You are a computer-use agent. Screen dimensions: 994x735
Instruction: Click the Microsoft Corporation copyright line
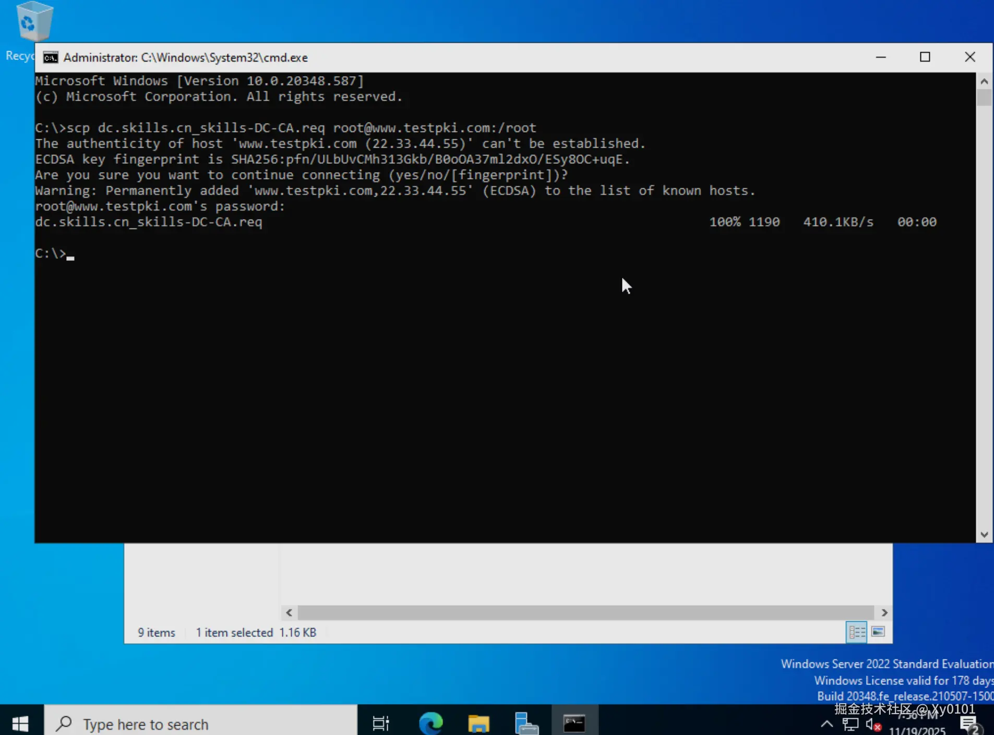click(219, 97)
